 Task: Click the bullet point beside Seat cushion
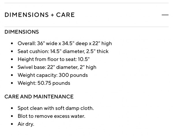click(x=12, y=51)
